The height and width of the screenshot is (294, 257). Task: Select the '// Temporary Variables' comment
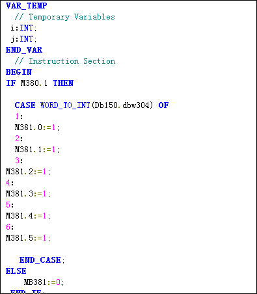(x=64, y=17)
